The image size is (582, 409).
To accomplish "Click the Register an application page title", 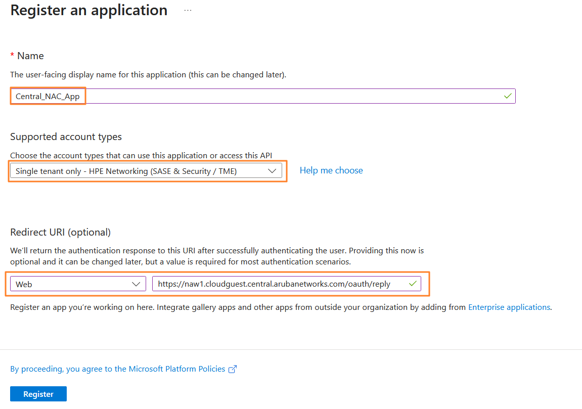I will [x=88, y=10].
